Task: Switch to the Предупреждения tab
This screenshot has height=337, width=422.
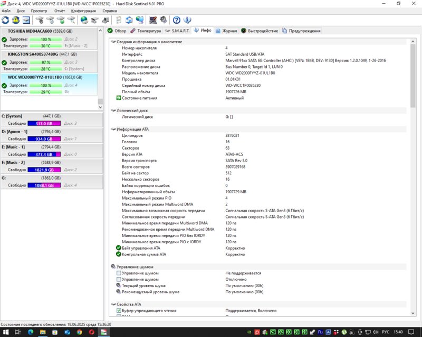Action: [x=301, y=31]
